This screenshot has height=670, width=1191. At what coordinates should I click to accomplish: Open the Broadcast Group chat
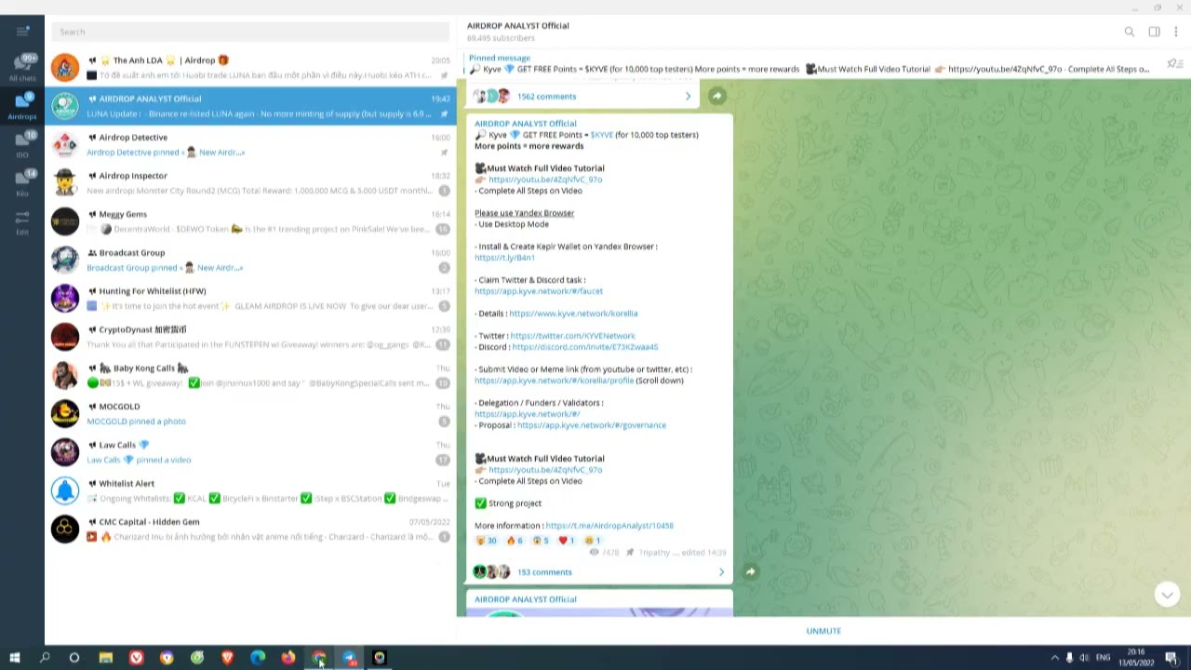pyautogui.click(x=250, y=260)
